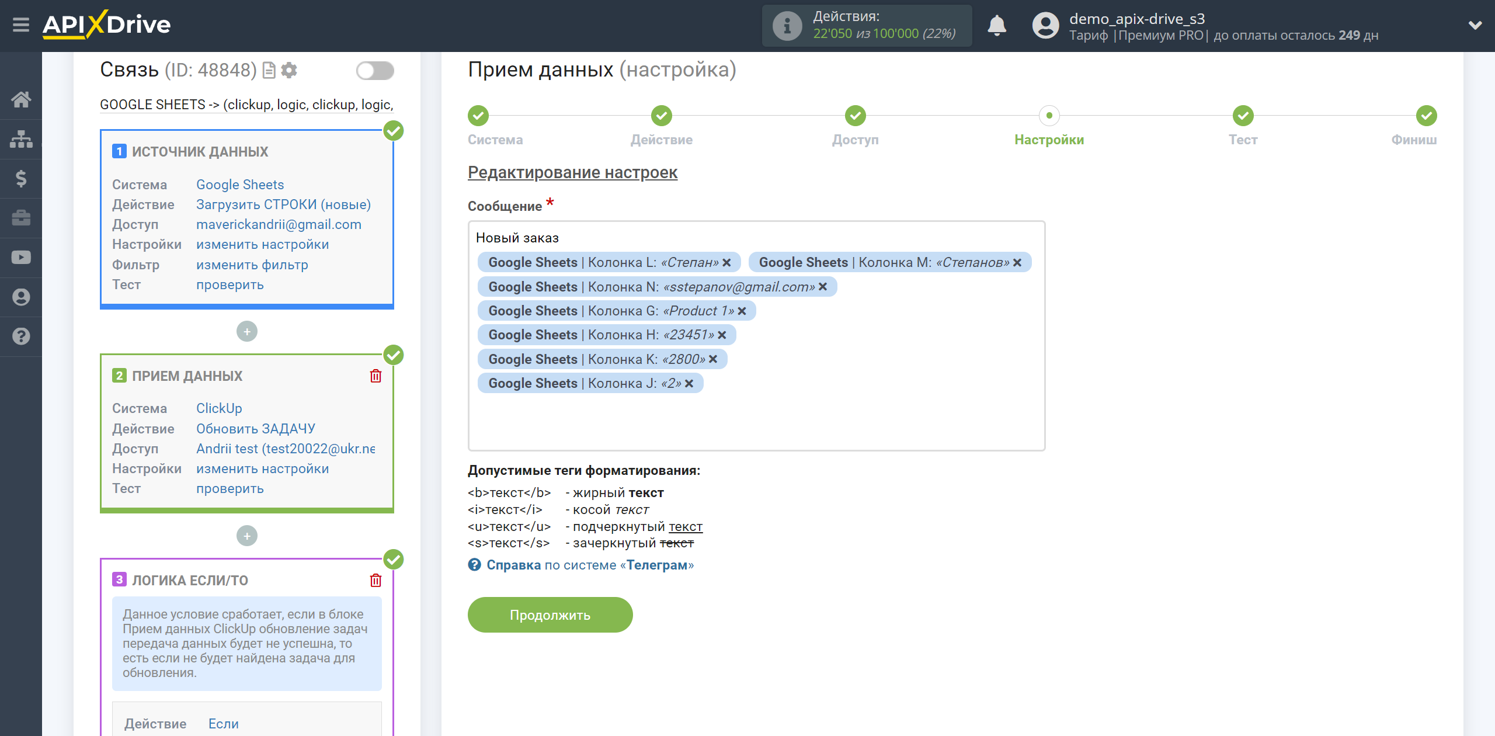The width and height of the screenshot is (1495, 736).
Task: Delete the ЛОГИКА ЕСЛИ/ТО block
Action: click(x=376, y=580)
